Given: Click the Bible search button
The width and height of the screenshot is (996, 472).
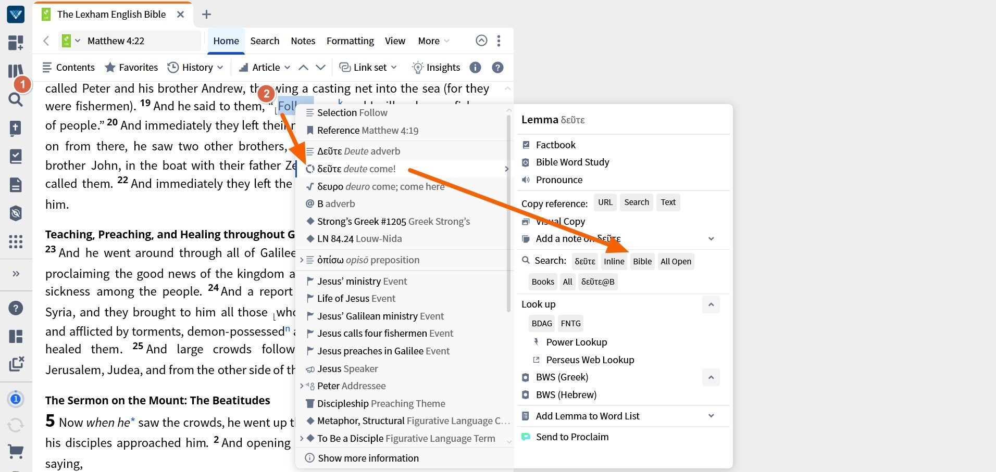Looking at the screenshot, I should point(642,261).
